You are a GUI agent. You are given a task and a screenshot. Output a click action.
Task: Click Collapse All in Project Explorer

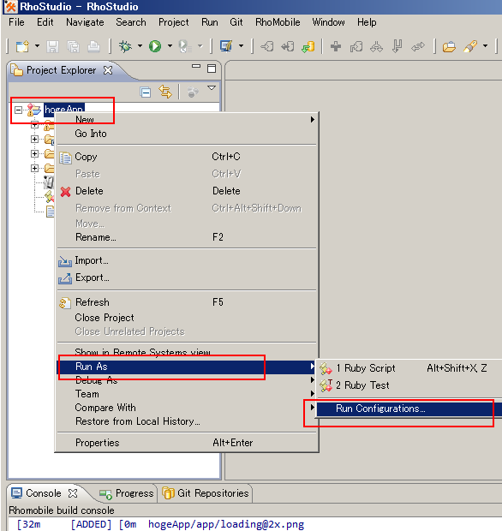click(146, 92)
